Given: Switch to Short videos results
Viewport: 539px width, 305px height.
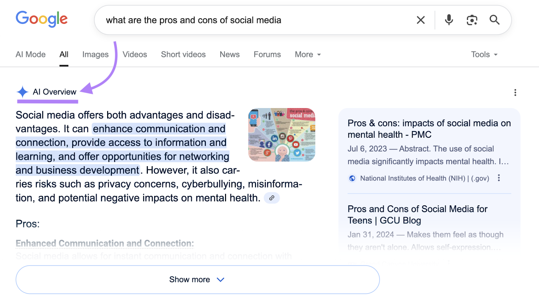Looking at the screenshot, I should pos(183,54).
